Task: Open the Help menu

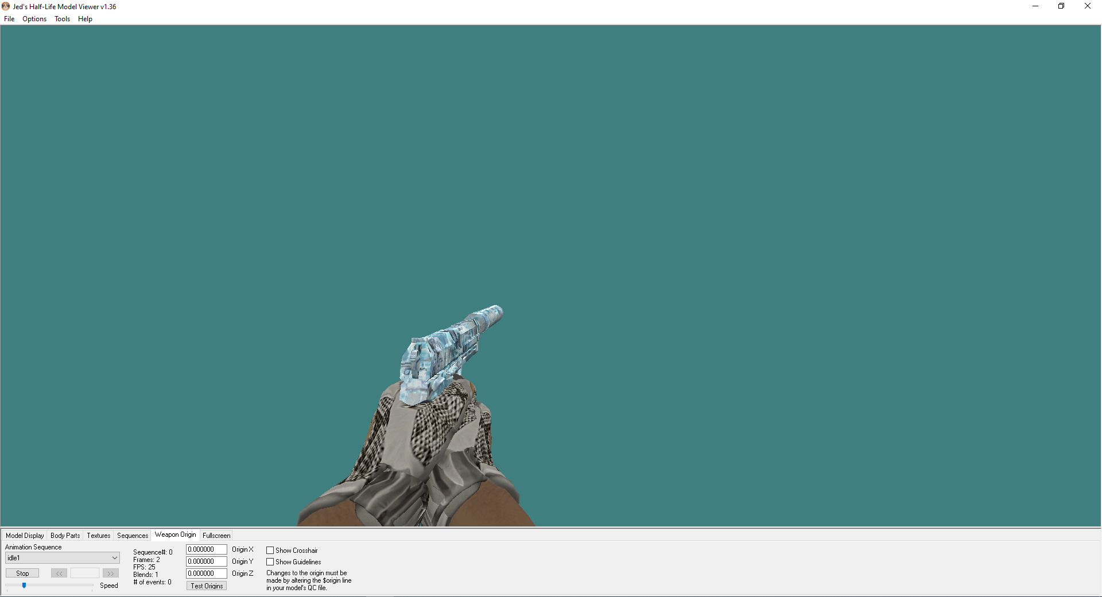Action: [x=85, y=19]
